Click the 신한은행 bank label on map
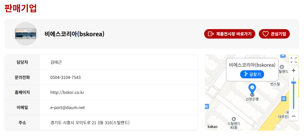Viewport: 304px width, 136px height. point(252,99)
